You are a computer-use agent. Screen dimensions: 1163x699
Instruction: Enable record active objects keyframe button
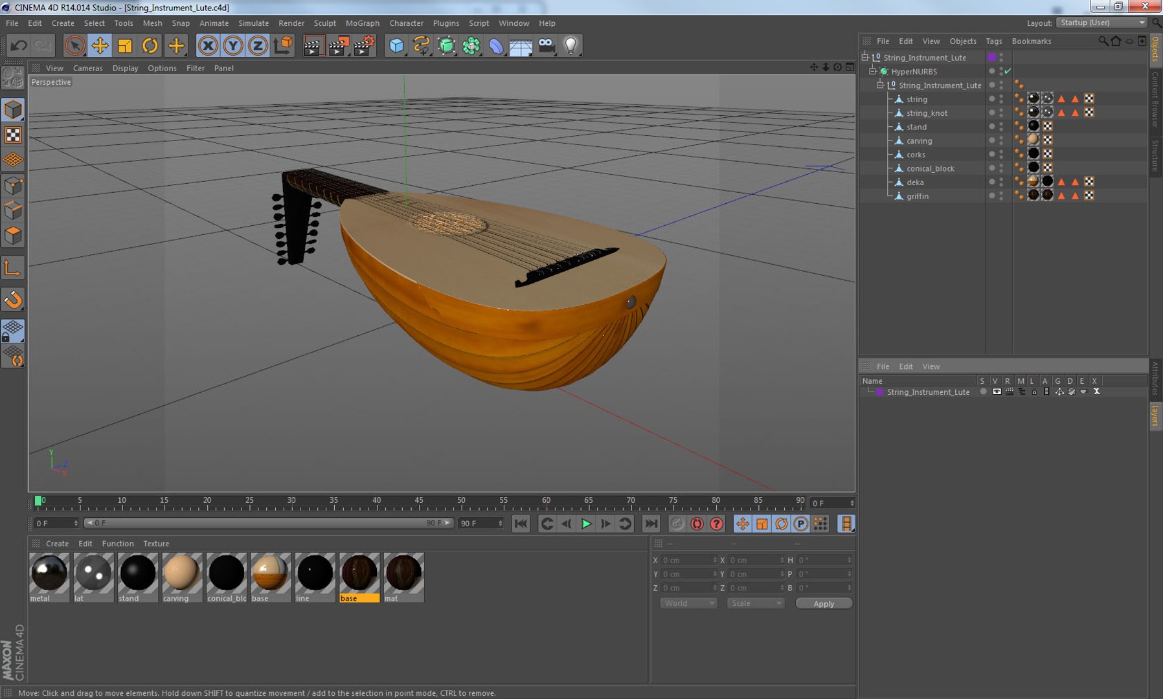tap(677, 524)
